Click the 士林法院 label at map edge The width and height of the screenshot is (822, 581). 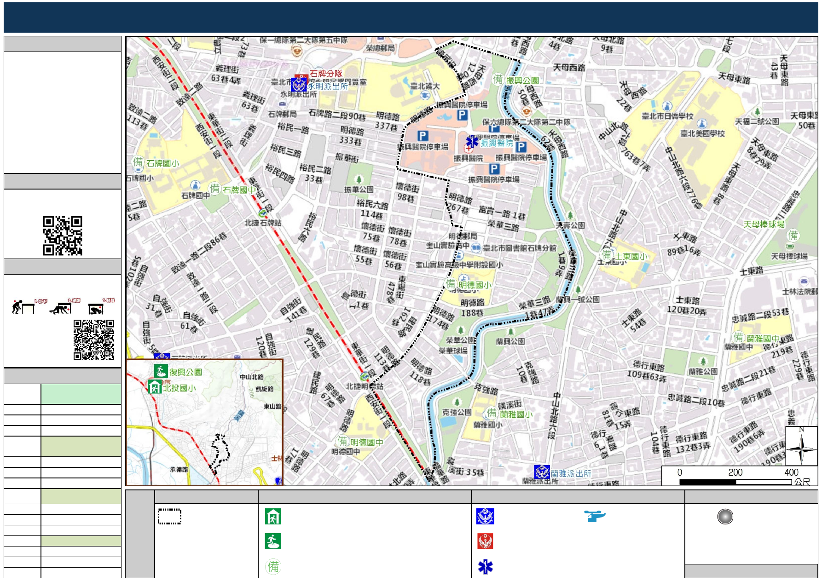point(800,291)
